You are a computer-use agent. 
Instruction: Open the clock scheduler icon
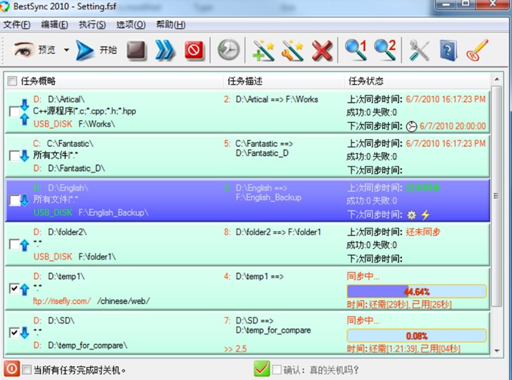[x=229, y=50]
